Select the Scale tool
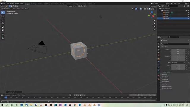 3,27
